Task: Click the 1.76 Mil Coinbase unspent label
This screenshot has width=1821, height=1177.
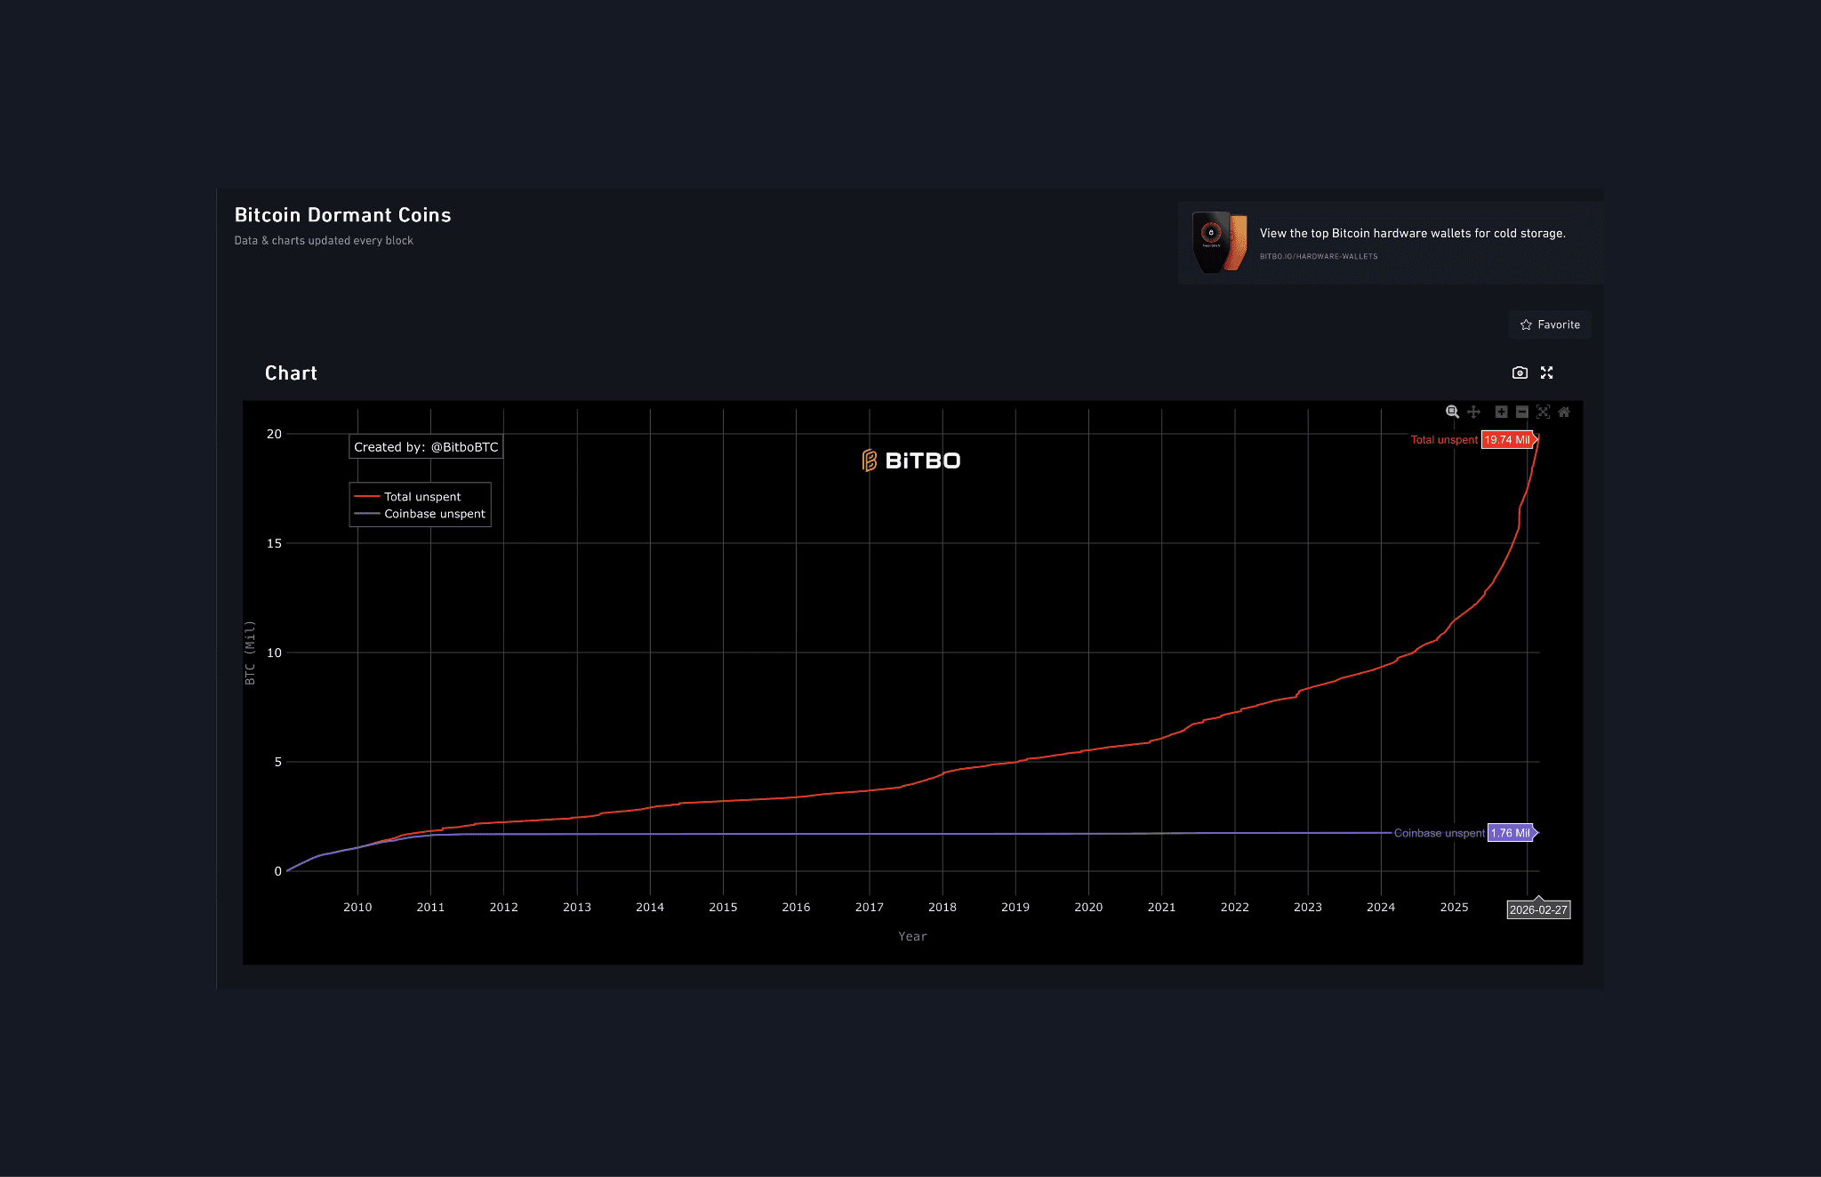Action: 1511,833
